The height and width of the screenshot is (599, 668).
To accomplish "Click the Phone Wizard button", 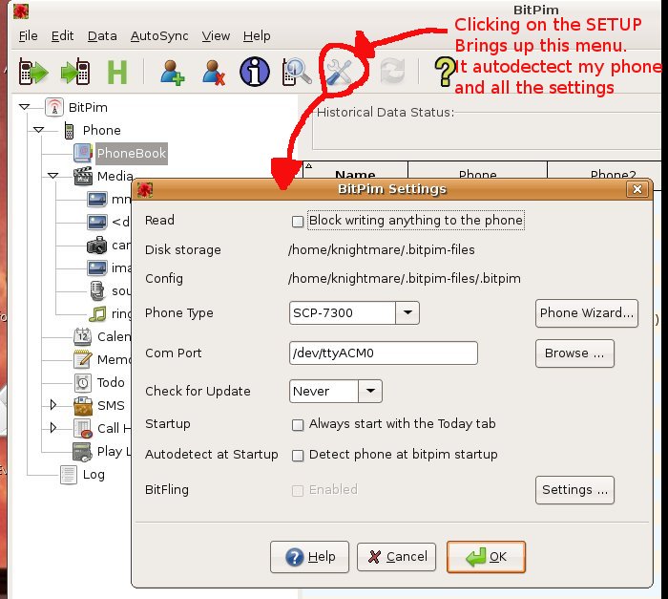I will pos(586,312).
